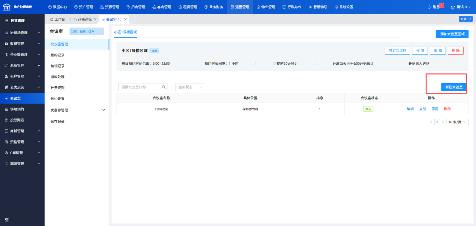
Task: Switch current project 保利小区
Action: coord(87,31)
